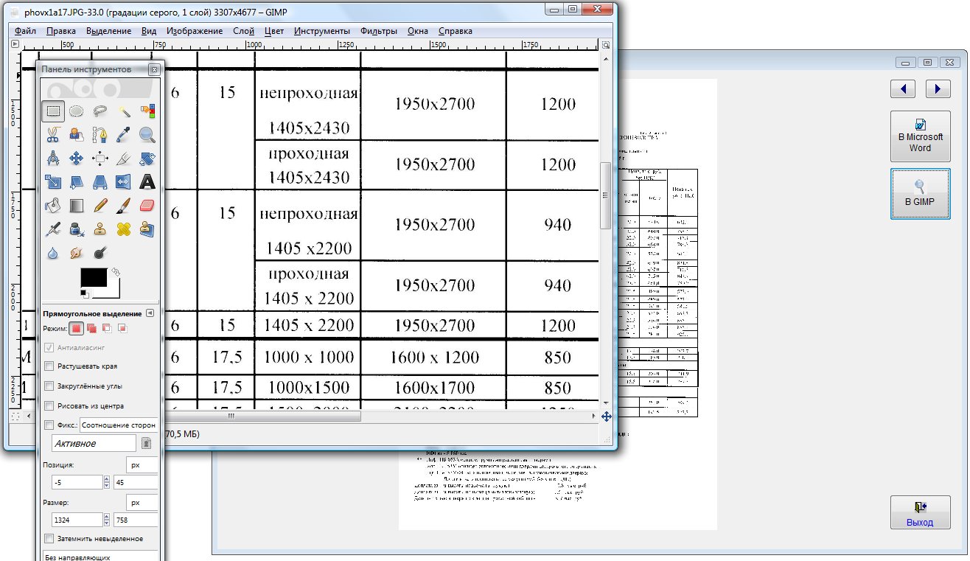Click the black foreground color swatch
970x561 pixels.
94,279
